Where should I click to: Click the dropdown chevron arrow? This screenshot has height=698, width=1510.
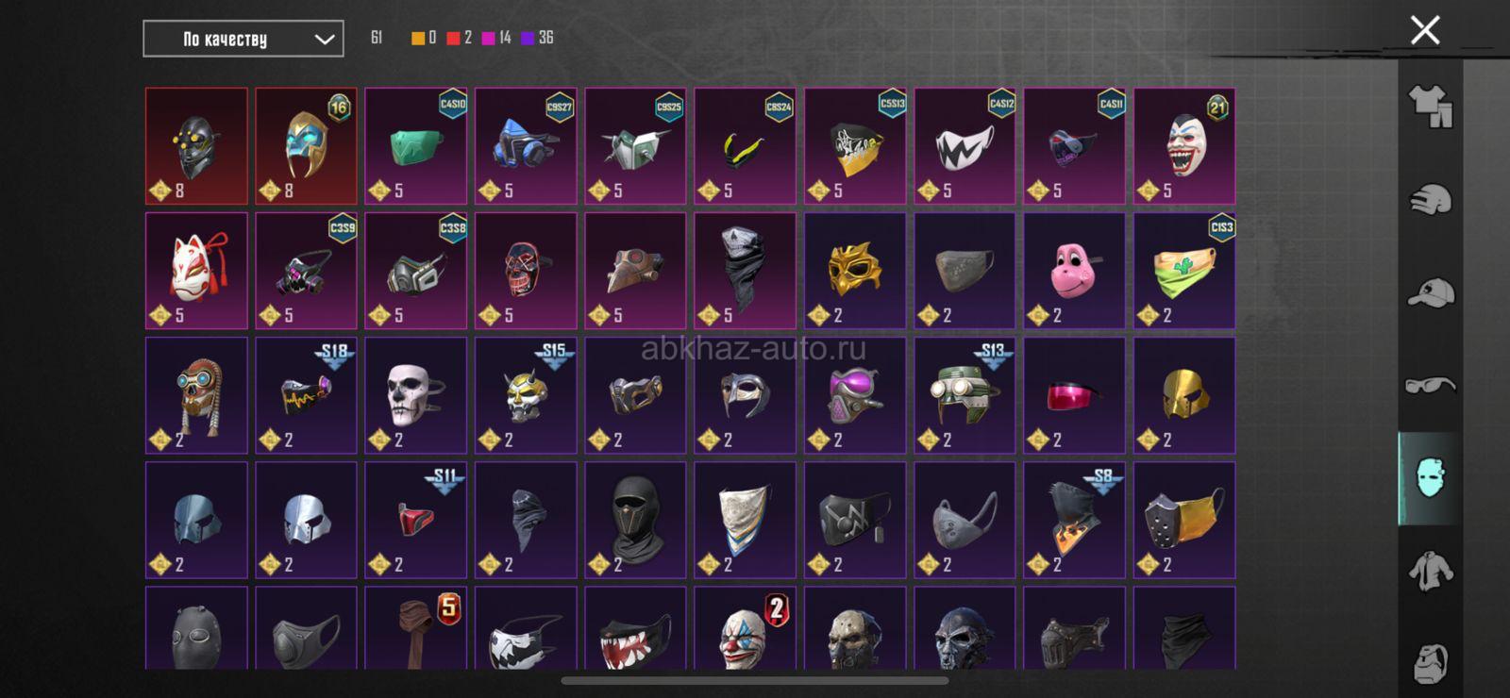[x=324, y=40]
